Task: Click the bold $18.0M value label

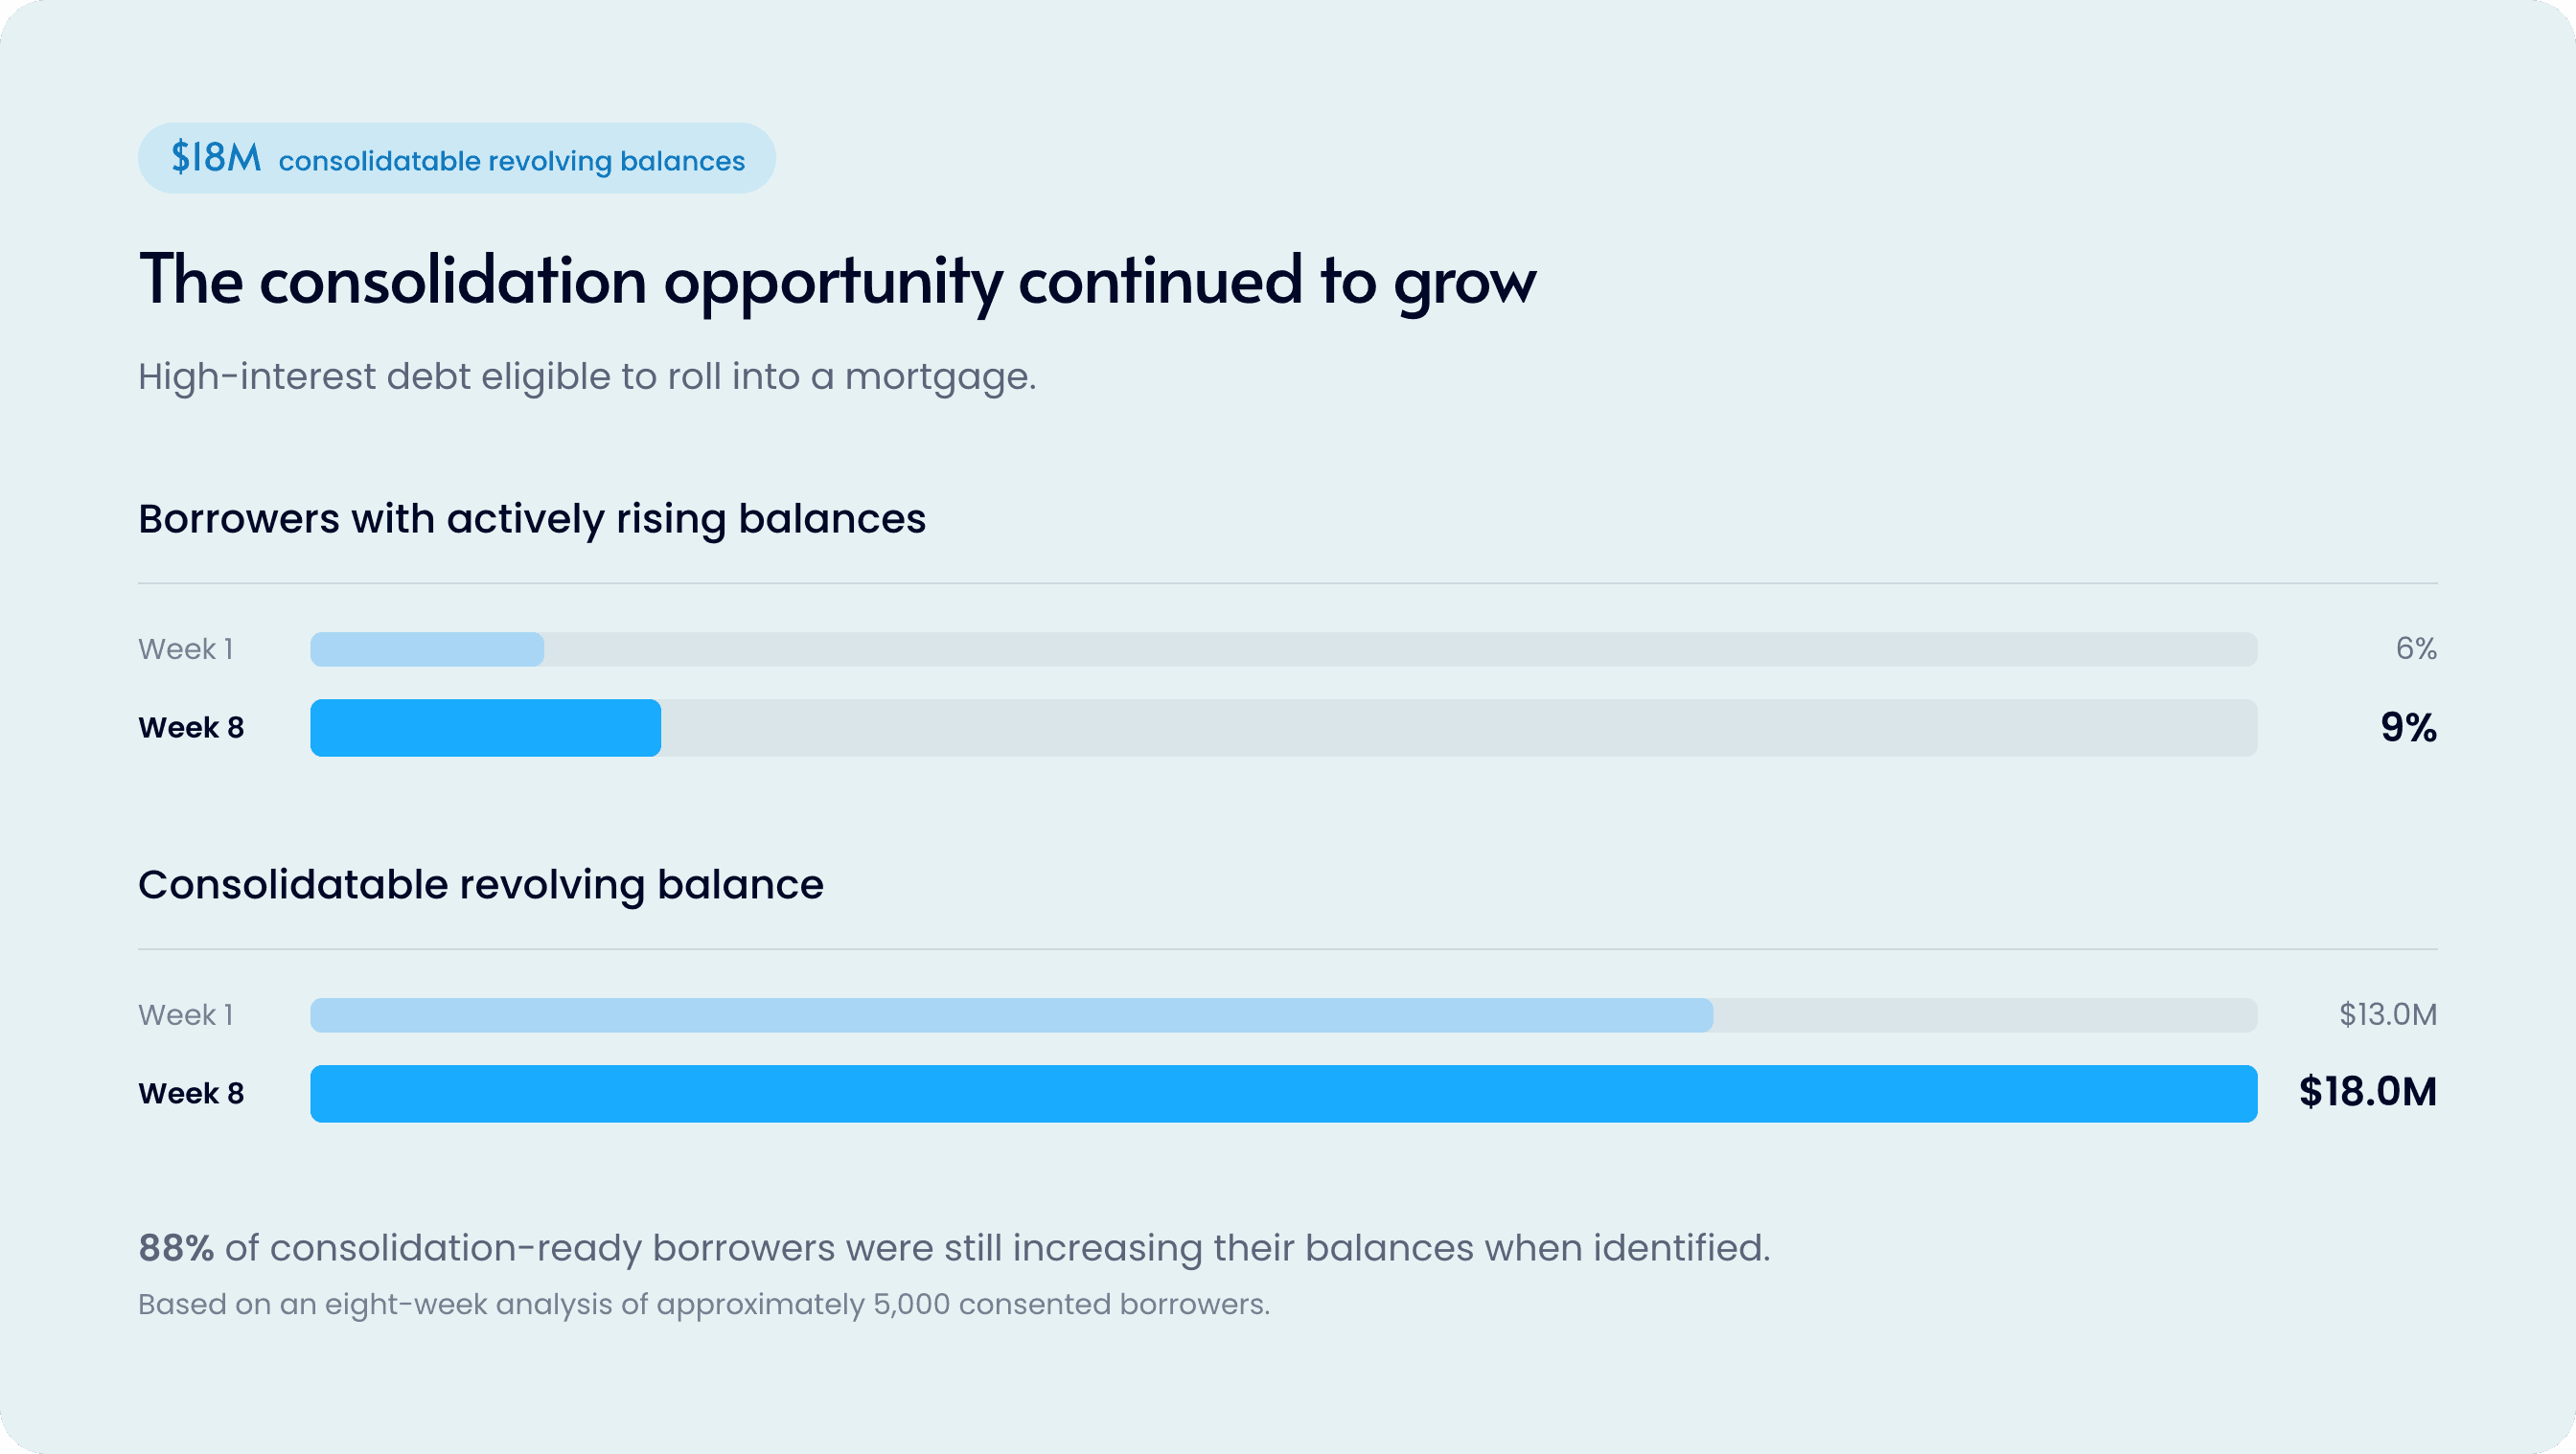Action: tap(2367, 1092)
